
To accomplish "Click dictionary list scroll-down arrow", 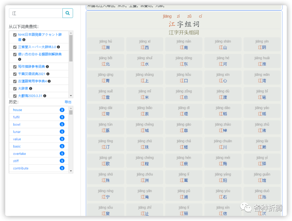I will [x=71, y=96].
